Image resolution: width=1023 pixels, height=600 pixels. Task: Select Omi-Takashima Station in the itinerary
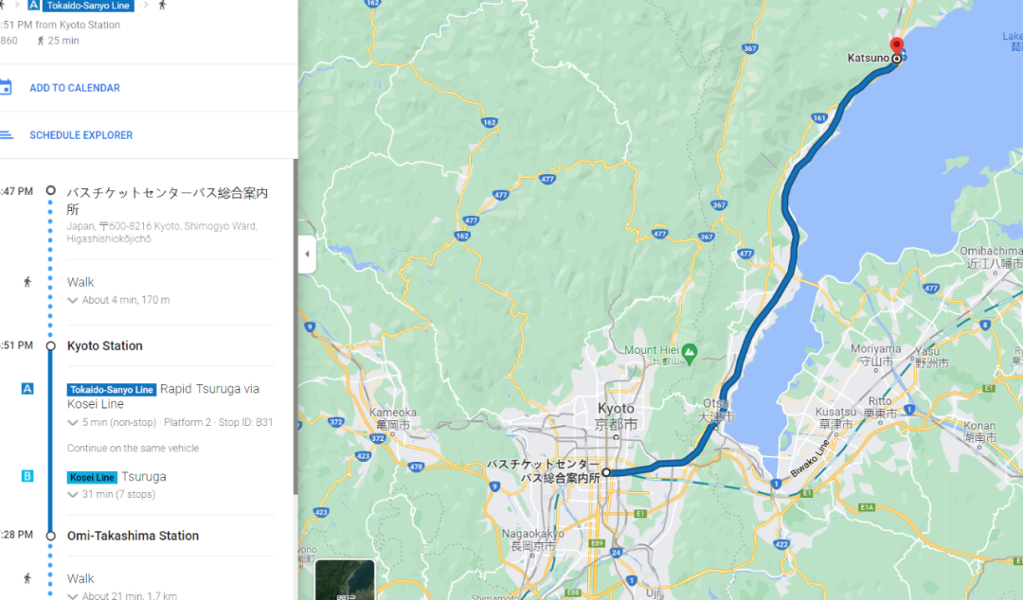(x=134, y=536)
